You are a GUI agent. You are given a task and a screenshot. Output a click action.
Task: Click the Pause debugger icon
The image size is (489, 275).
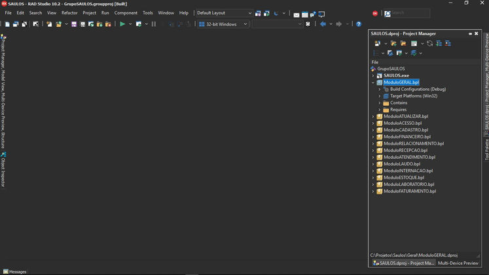click(x=154, y=24)
